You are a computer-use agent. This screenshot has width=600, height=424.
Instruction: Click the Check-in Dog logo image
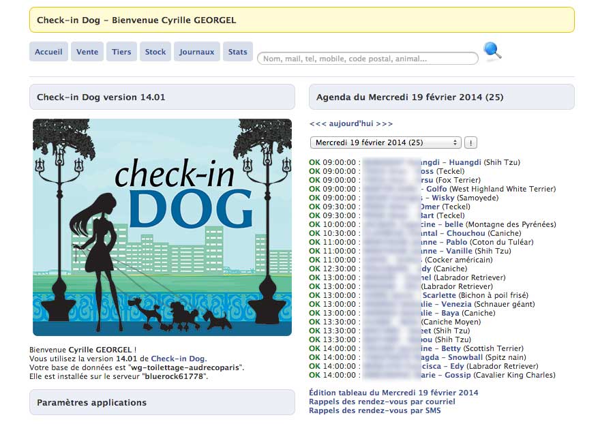(162, 227)
